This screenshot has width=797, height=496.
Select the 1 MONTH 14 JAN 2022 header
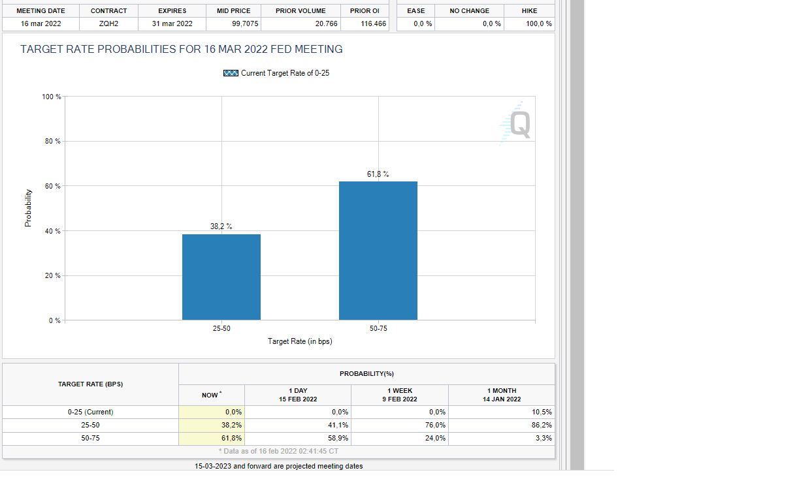[x=502, y=395]
